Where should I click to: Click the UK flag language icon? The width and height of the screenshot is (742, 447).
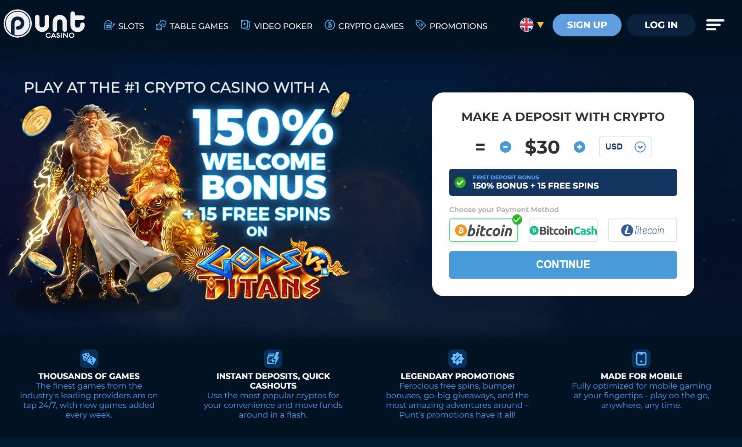[526, 25]
